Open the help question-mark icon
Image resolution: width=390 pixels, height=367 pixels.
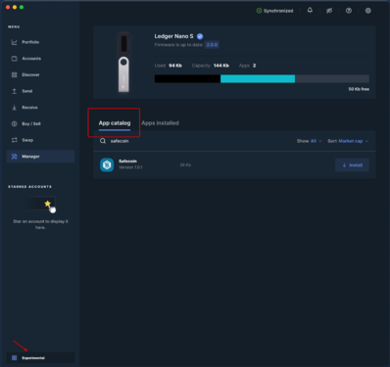(349, 11)
